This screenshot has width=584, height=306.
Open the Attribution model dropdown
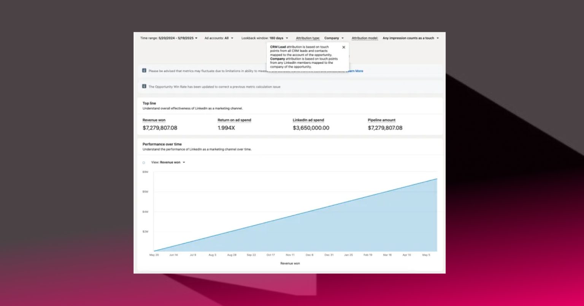coord(411,38)
